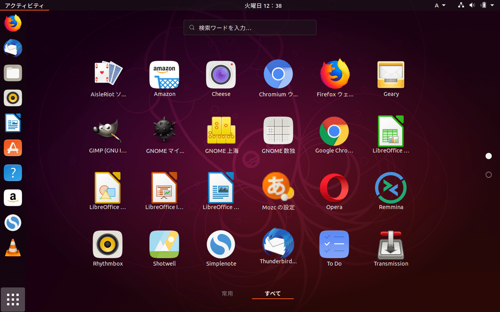Click the volume speaker icon
Image resolution: width=500 pixels, height=312 pixels.
click(x=472, y=5)
